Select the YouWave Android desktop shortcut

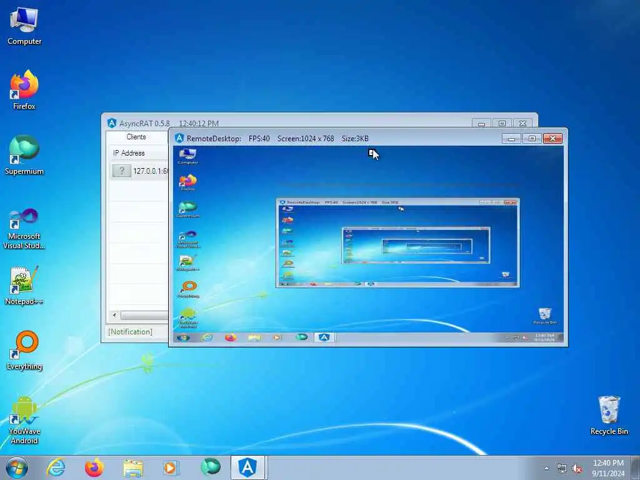coord(24,419)
